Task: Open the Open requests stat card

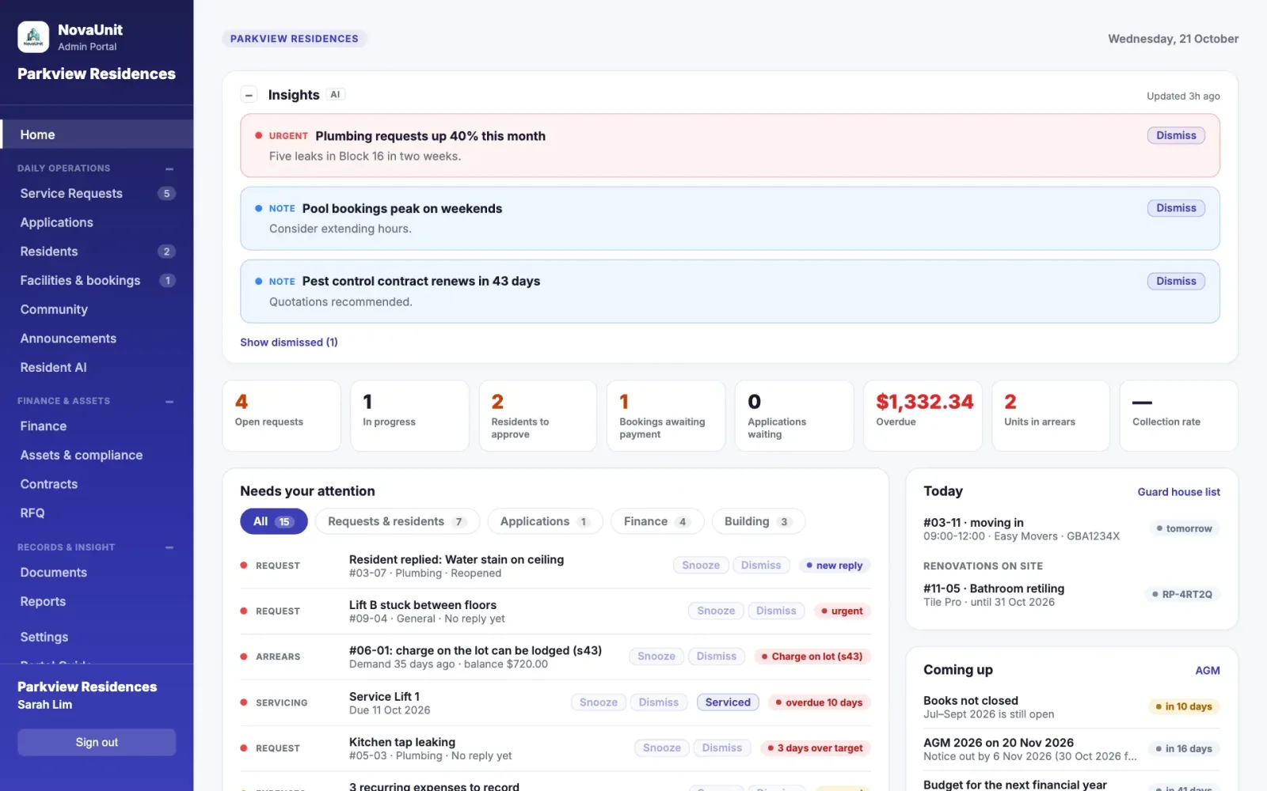Action: (x=282, y=416)
